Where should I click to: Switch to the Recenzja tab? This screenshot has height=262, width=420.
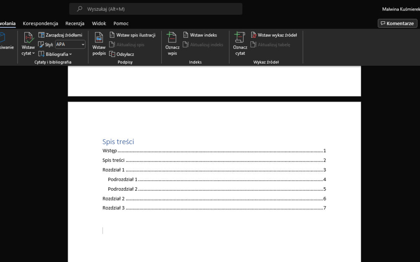75,23
